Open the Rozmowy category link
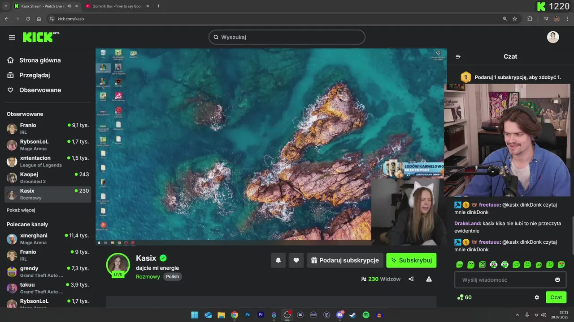Viewport: 574px width, 322px height. coord(148,276)
